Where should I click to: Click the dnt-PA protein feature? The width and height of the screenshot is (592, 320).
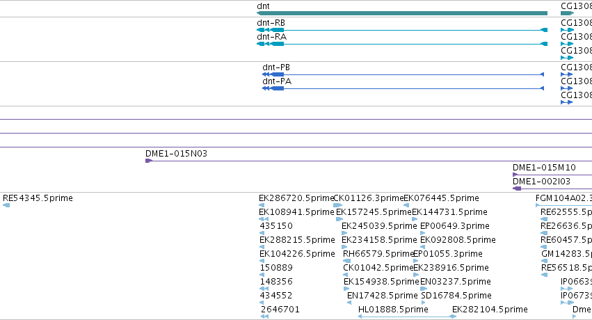point(403,88)
